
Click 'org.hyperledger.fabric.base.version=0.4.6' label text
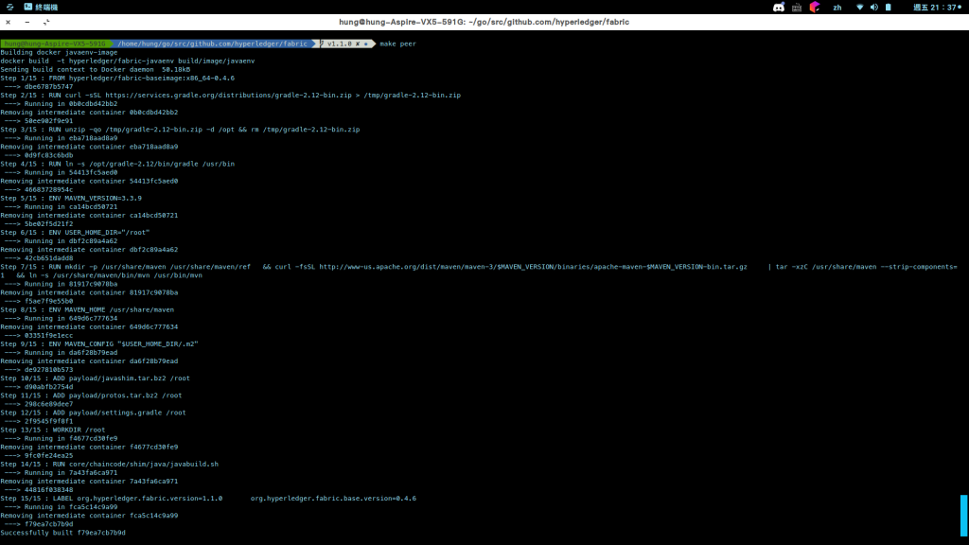coord(333,499)
